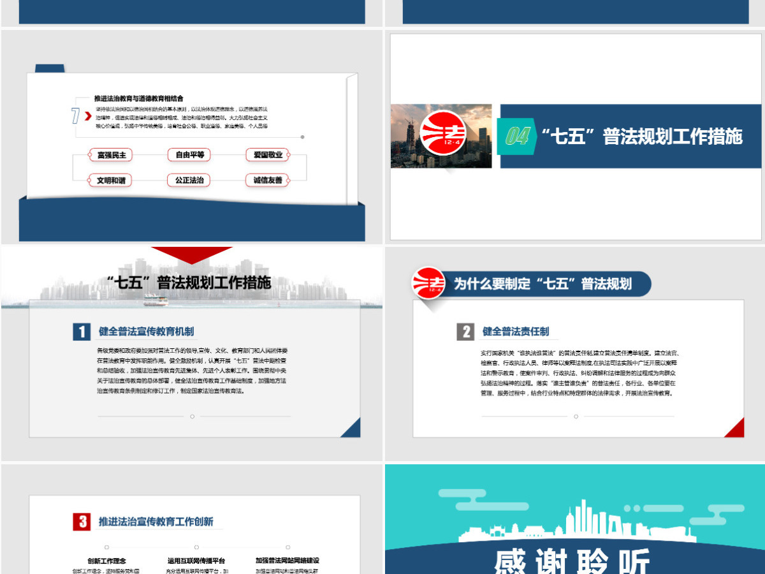Click red corner triangle on 健全普法责任制 slide
Viewport: 765px width, 574px height.
734,427
